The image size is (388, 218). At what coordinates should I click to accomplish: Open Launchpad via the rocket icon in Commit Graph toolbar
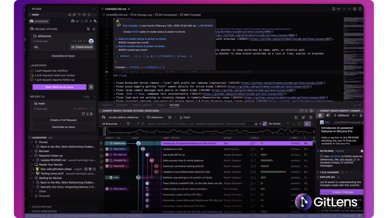pos(303,117)
